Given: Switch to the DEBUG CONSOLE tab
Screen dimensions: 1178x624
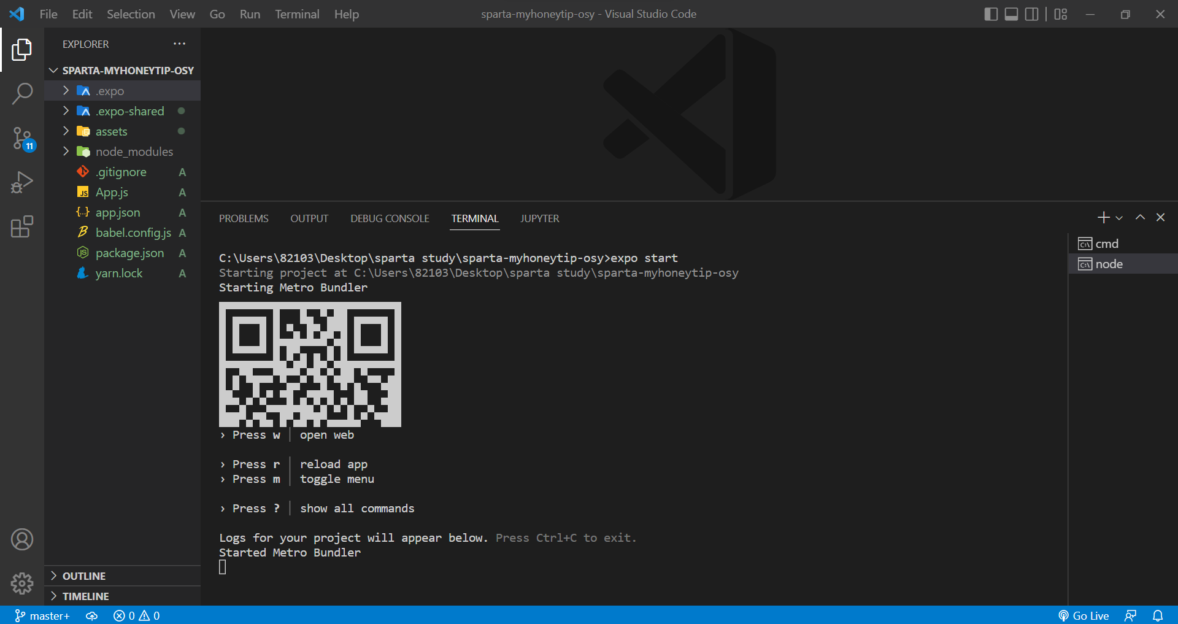Looking at the screenshot, I should click(390, 218).
